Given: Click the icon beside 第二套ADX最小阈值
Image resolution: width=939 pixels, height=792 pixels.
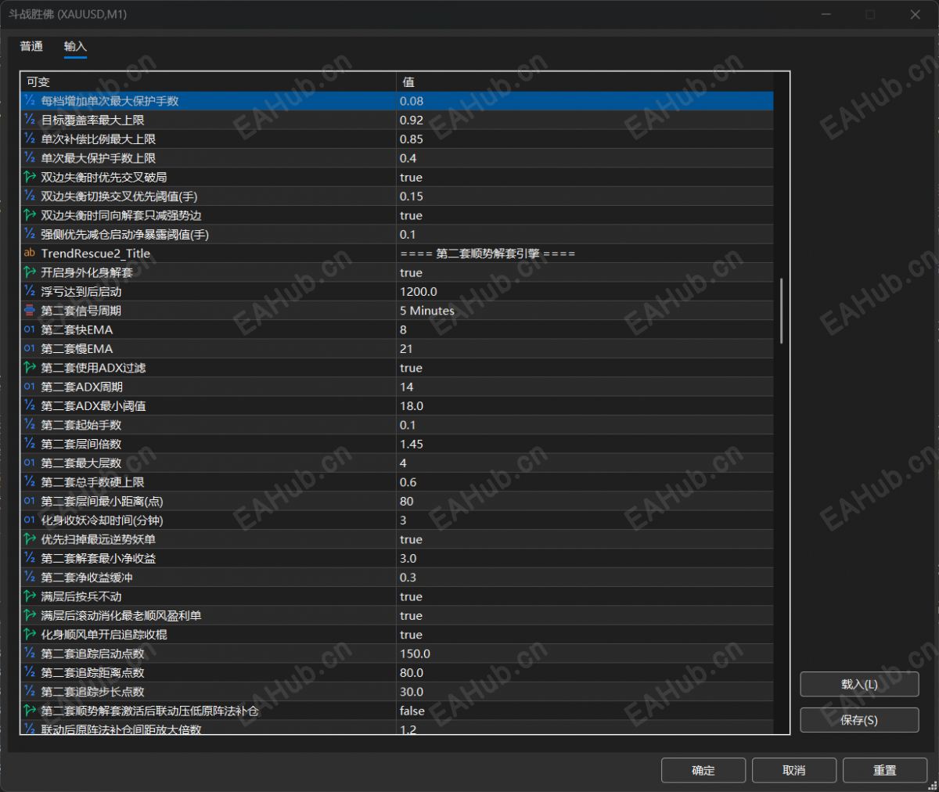Looking at the screenshot, I should tap(30, 405).
